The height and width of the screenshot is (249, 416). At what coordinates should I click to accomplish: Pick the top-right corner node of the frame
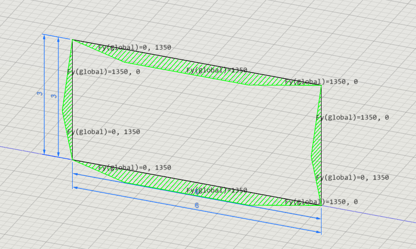pyautogui.click(x=321, y=85)
